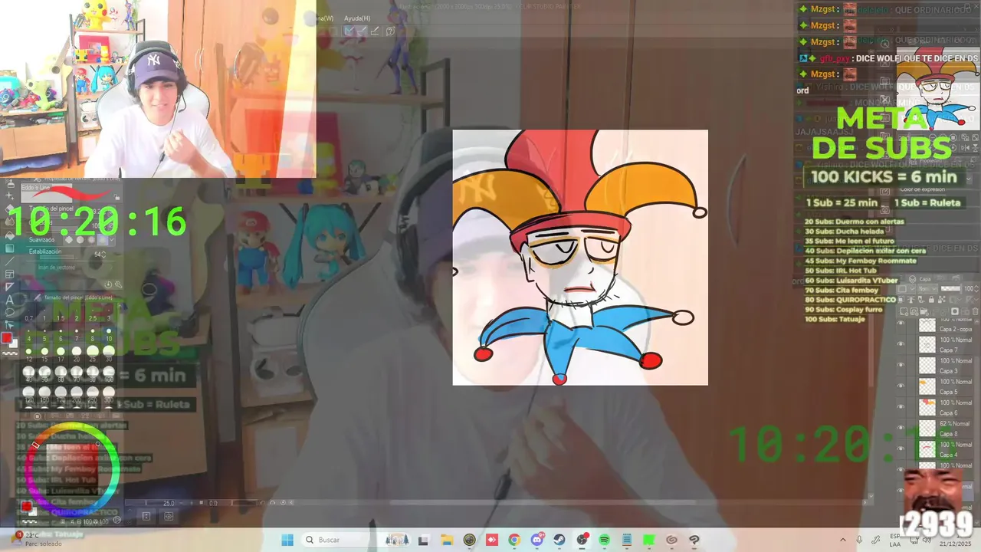The height and width of the screenshot is (552, 981).
Task: Create a new raster layer
Action: [905, 311]
